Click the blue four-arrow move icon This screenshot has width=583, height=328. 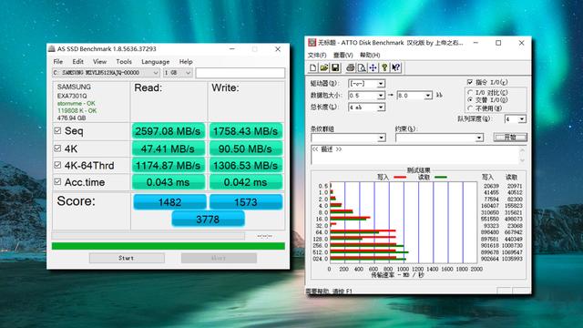tap(373, 67)
